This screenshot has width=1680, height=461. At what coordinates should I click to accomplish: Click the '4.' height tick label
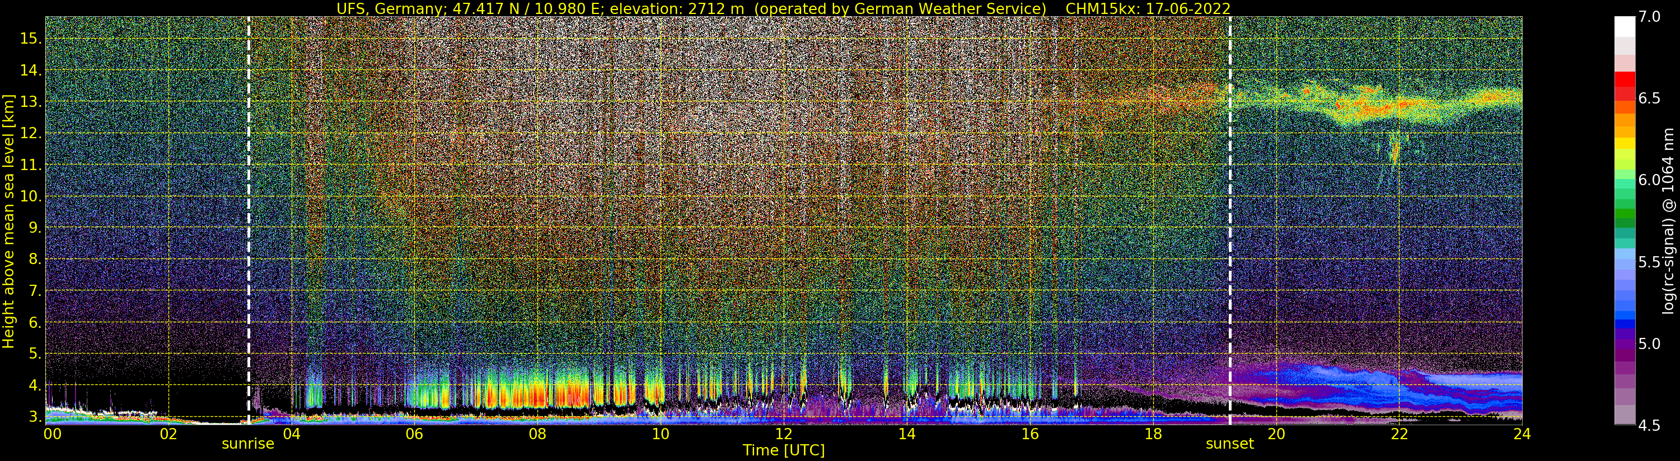[x=35, y=385]
